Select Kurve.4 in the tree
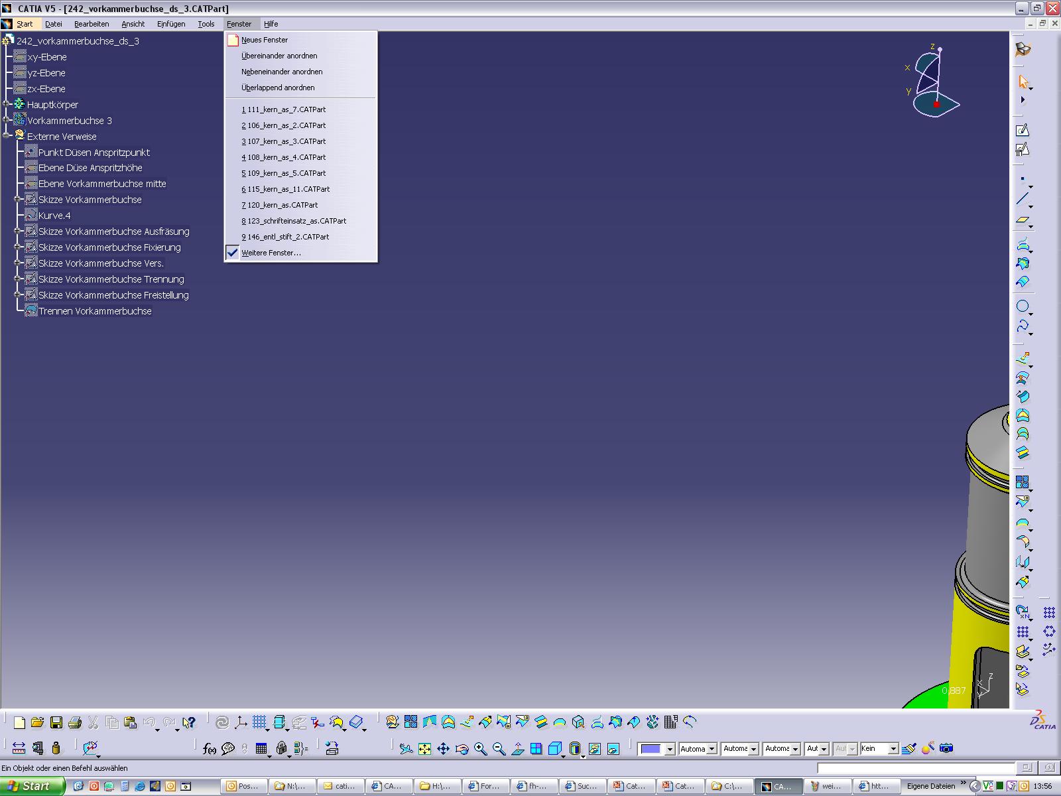The height and width of the screenshot is (796, 1061). pyautogui.click(x=48, y=216)
